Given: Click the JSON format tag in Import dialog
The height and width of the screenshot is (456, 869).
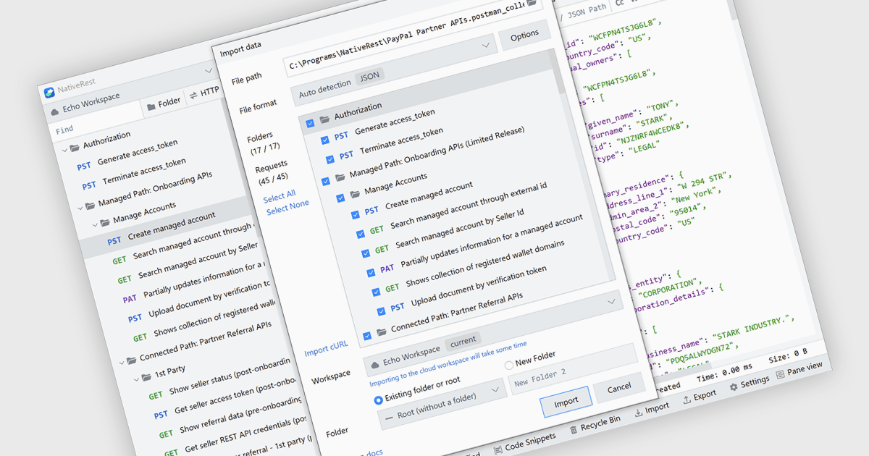Looking at the screenshot, I should (369, 75).
